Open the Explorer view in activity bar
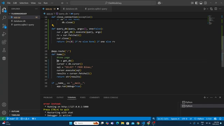224x126 pixels. (x=4, y=10)
